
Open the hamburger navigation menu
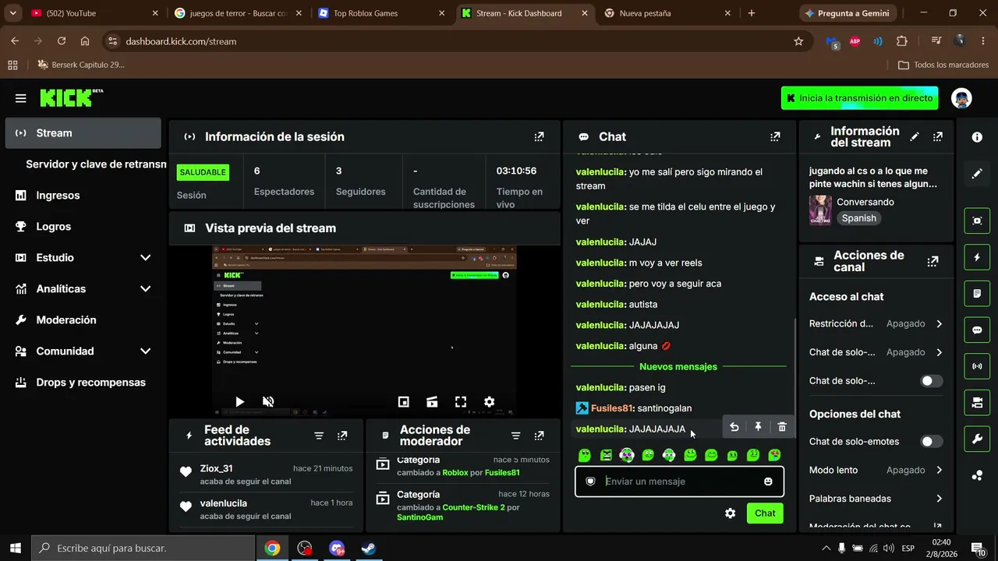pos(20,98)
